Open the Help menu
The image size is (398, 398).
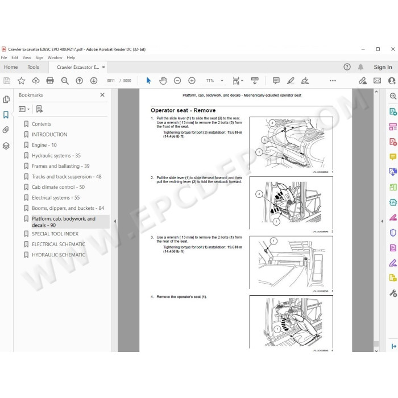(71, 57)
